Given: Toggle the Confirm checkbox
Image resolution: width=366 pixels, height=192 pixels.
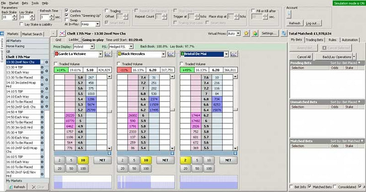Looking at the screenshot, I should (x=67, y=11).
